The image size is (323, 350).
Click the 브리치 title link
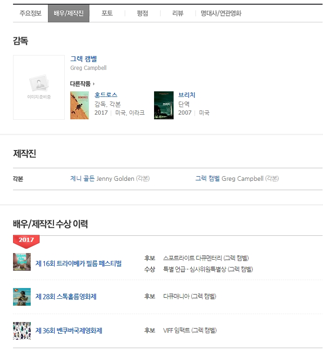(x=187, y=95)
